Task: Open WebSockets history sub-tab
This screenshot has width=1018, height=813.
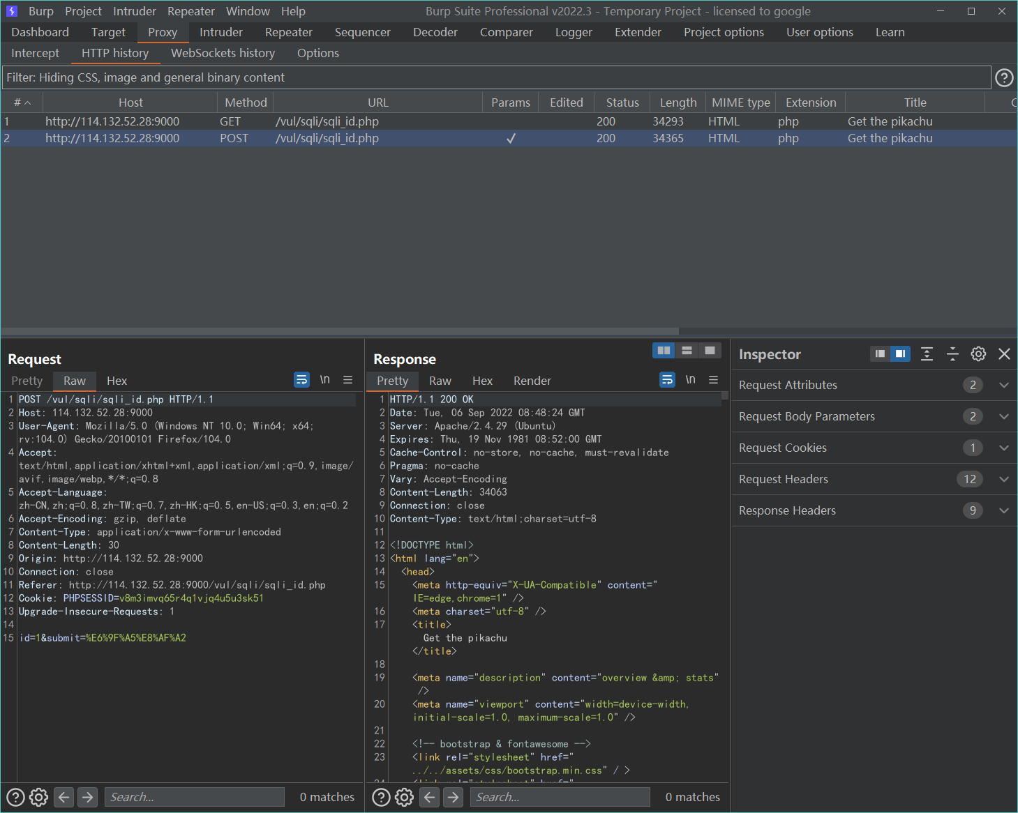Action: pos(223,53)
